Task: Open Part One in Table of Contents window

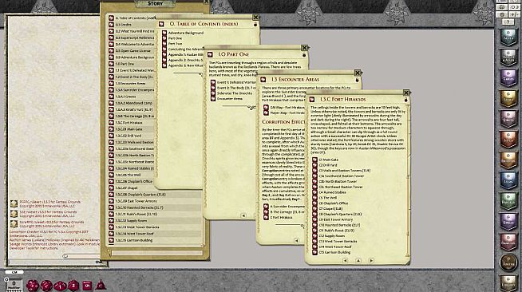Action: pos(175,38)
